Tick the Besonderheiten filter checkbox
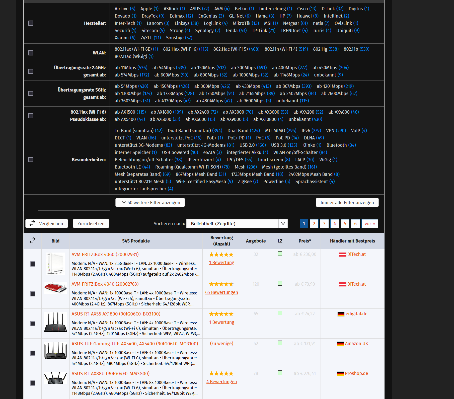The height and width of the screenshot is (399, 454). (x=31, y=159)
